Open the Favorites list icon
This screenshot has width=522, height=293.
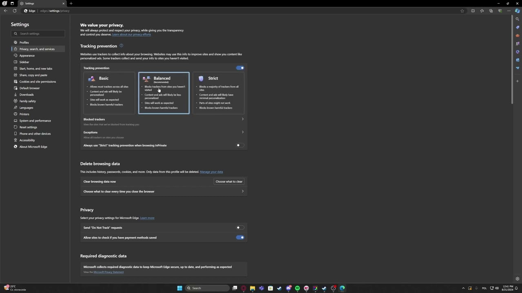482,11
